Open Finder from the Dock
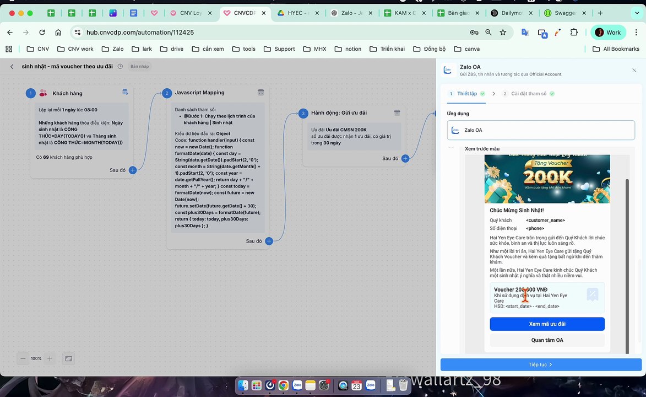The width and height of the screenshot is (646, 397). coord(243,385)
